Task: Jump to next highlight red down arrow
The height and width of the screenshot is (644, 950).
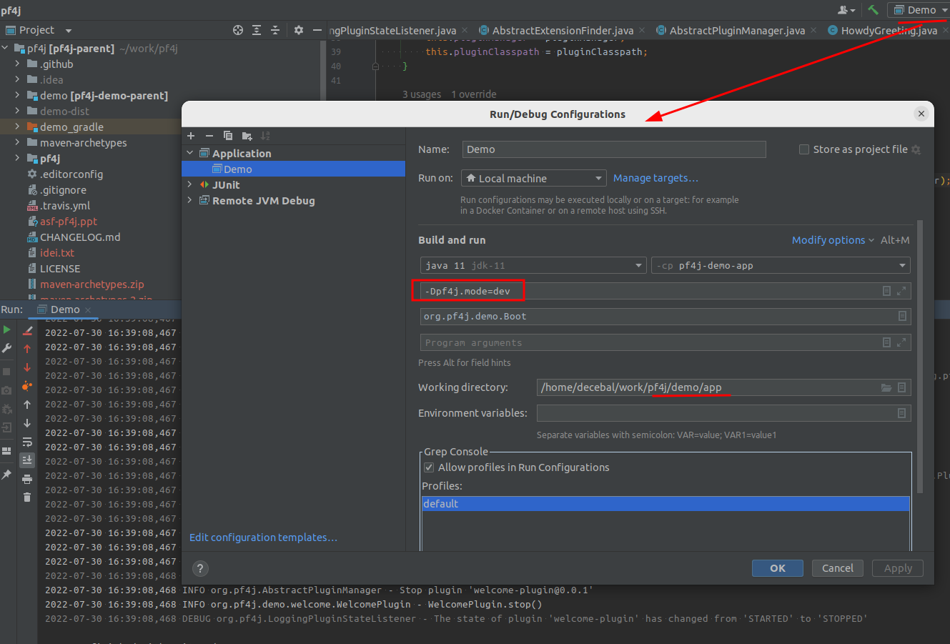Action: click(x=27, y=367)
